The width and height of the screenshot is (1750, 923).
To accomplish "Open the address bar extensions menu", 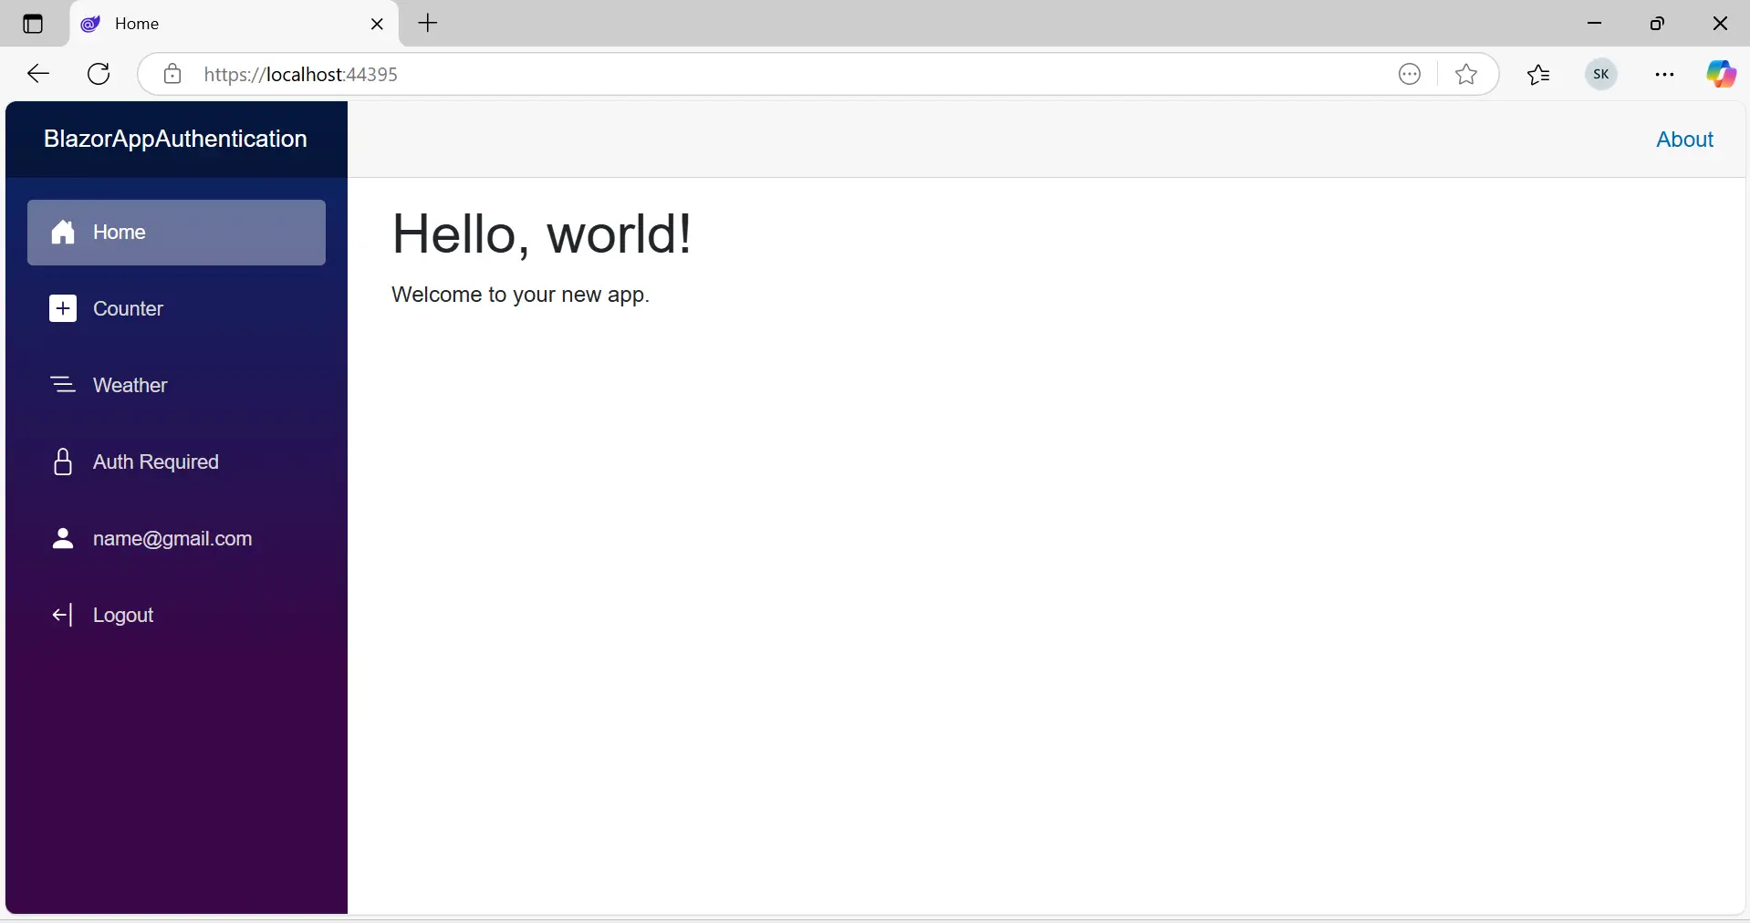I will pos(1409,74).
